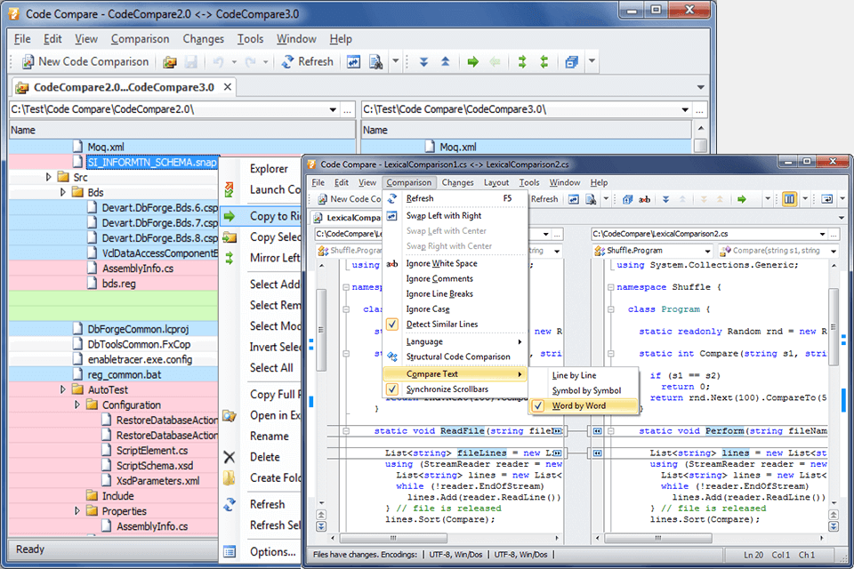Uncheck Detect Similar Lines

(x=441, y=325)
